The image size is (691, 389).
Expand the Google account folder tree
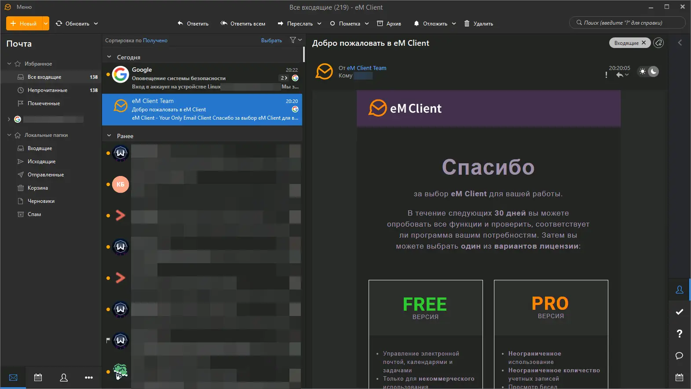click(9, 119)
